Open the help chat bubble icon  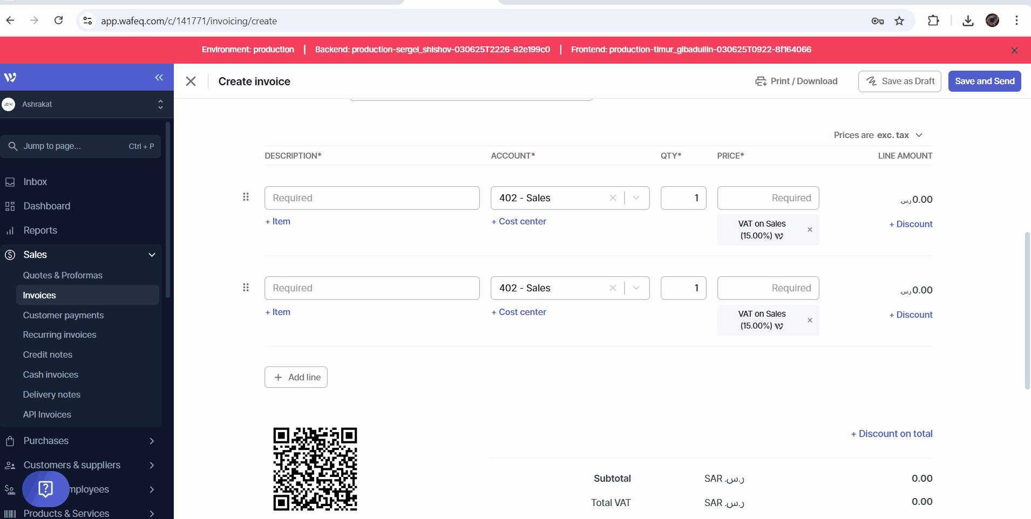(x=46, y=489)
